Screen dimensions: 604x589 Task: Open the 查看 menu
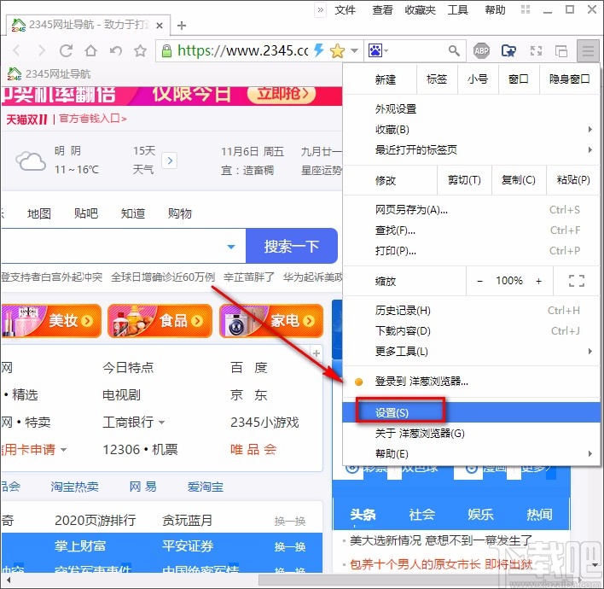382,9
